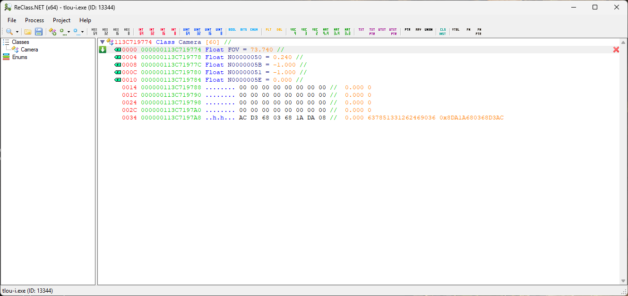Select the VEC 4 type button
The width and height of the screenshot is (628, 296).
tap(293, 32)
